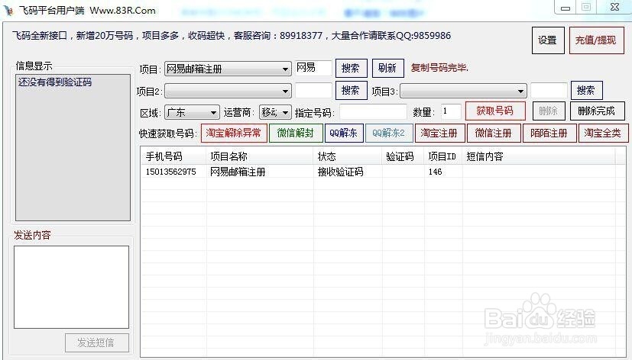The height and width of the screenshot is (360, 632).
Task: Click the 验证码 column header
Action: pyautogui.click(x=403, y=156)
